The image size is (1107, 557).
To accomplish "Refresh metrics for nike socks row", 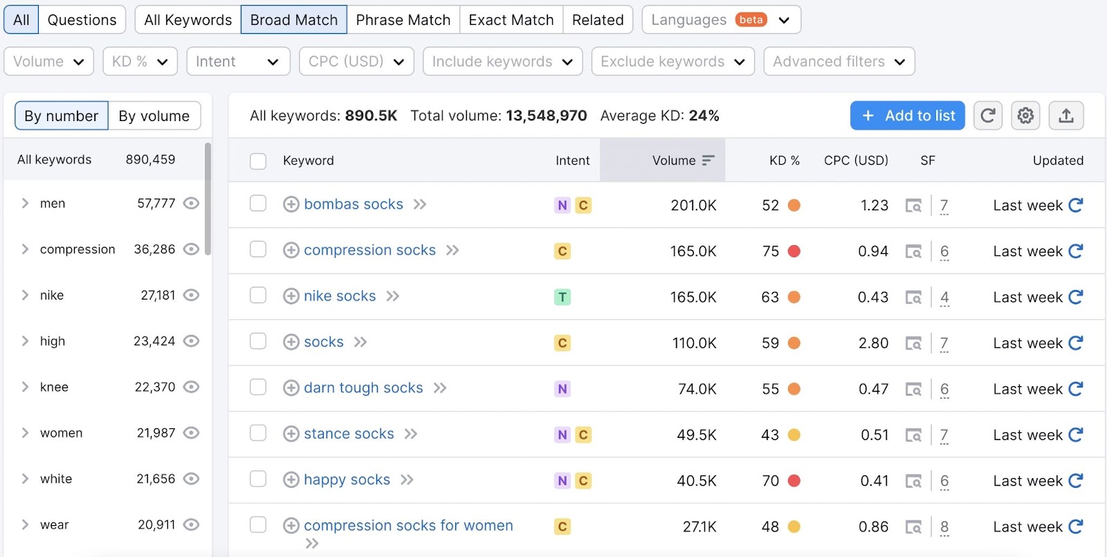I will (1075, 297).
